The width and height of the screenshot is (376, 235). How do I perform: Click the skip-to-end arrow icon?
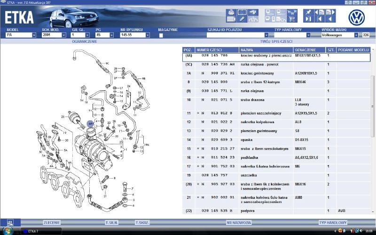pos(308,19)
